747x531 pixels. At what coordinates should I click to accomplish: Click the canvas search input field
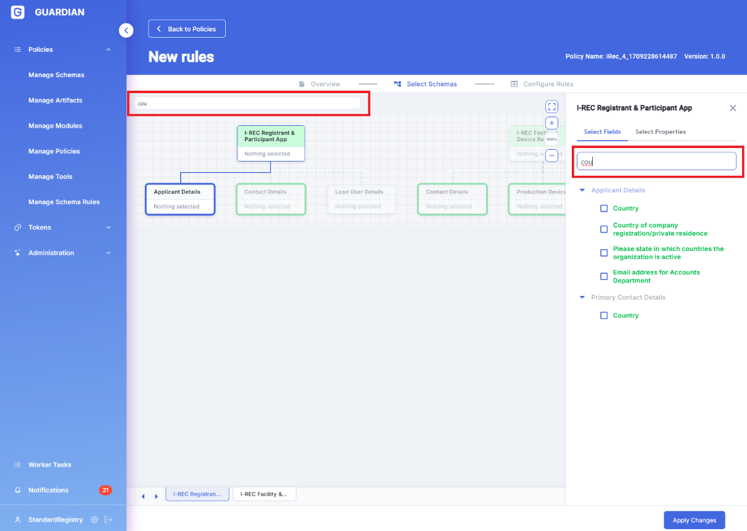247,103
